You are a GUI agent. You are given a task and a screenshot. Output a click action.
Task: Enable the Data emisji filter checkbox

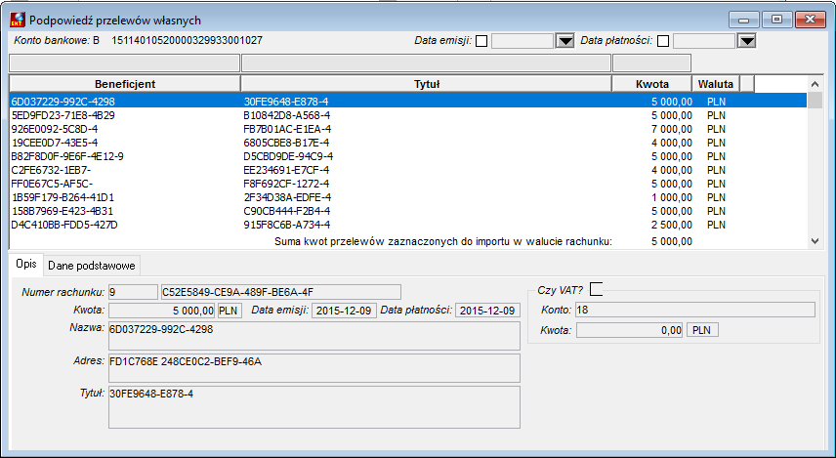[x=481, y=41]
